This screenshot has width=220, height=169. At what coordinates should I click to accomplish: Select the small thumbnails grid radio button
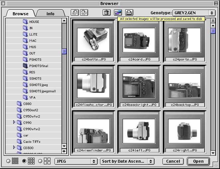click(x=8, y=161)
